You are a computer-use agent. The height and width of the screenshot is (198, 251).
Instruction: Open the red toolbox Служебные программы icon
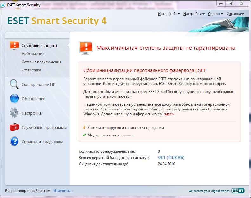(x=14, y=127)
